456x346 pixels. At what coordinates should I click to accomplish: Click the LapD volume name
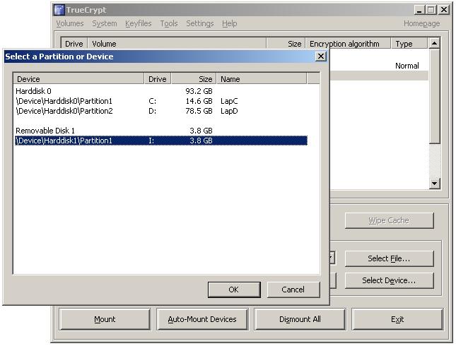pyautogui.click(x=229, y=111)
